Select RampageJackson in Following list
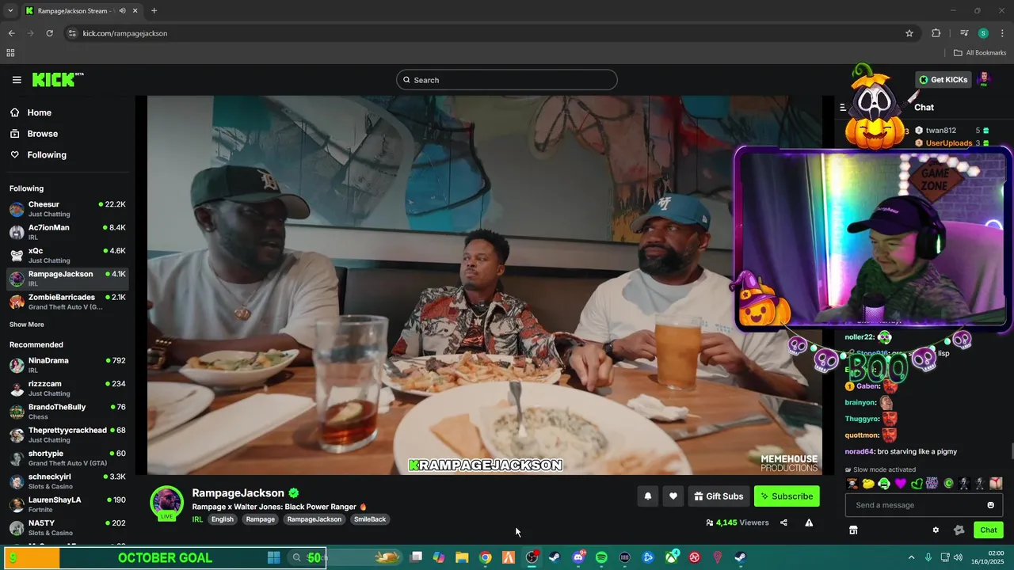This screenshot has width=1014, height=570. (x=67, y=279)
